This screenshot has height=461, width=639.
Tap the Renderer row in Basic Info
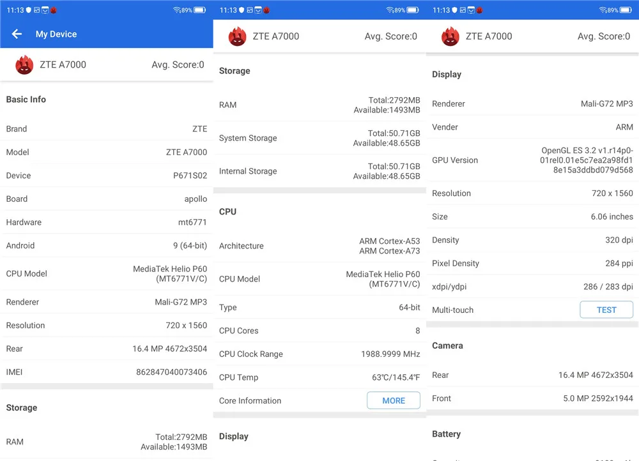tap(106, 302)
